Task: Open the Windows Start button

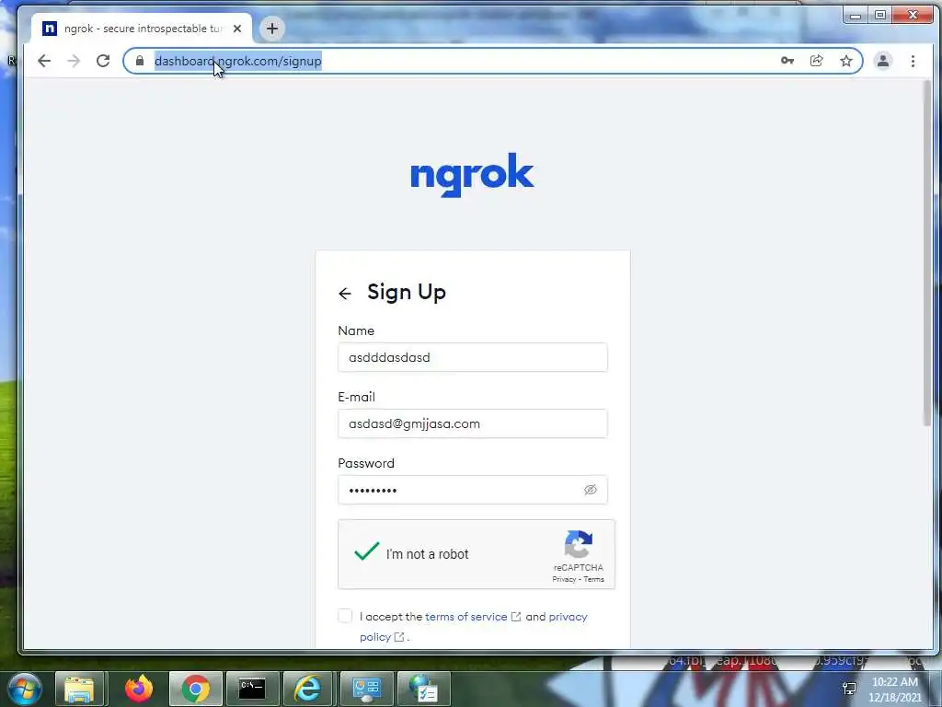Action: pyautogui.click(x=25, y=689)
